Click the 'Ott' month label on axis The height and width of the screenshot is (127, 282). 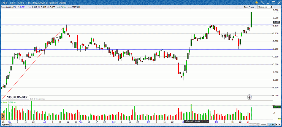click(x=148, y=122)
